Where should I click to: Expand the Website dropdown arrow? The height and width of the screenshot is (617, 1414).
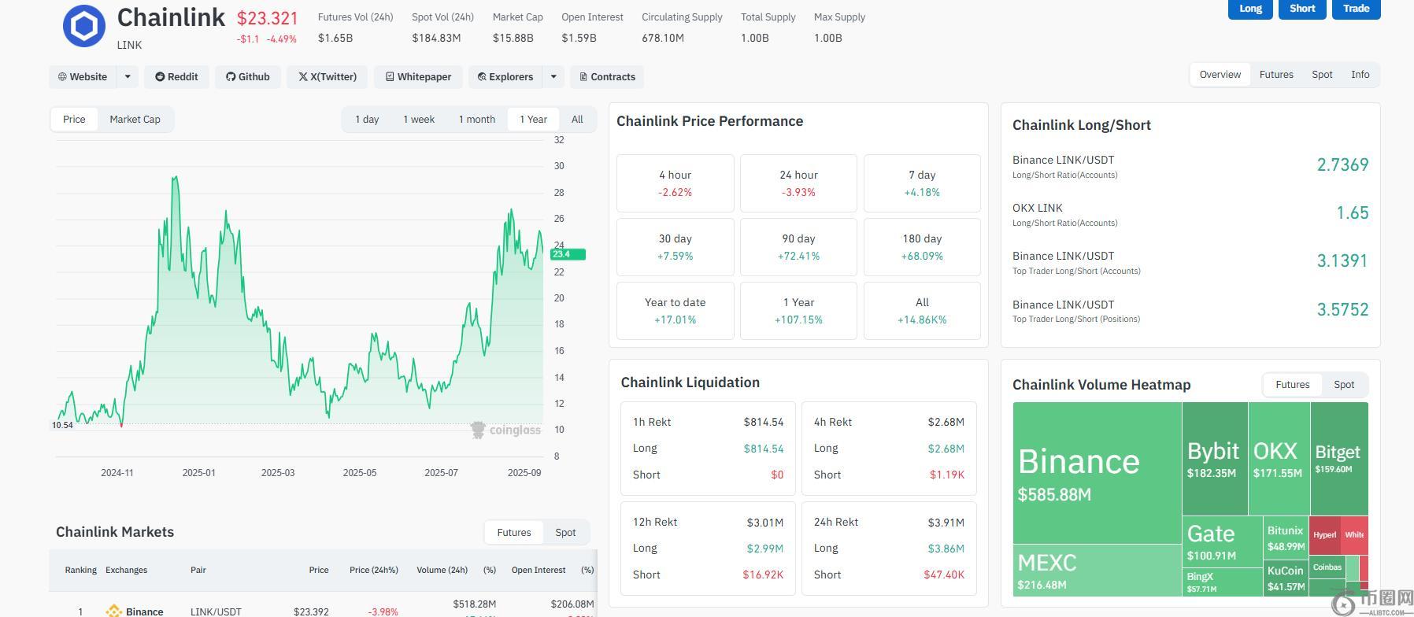(x=128, y=76)
